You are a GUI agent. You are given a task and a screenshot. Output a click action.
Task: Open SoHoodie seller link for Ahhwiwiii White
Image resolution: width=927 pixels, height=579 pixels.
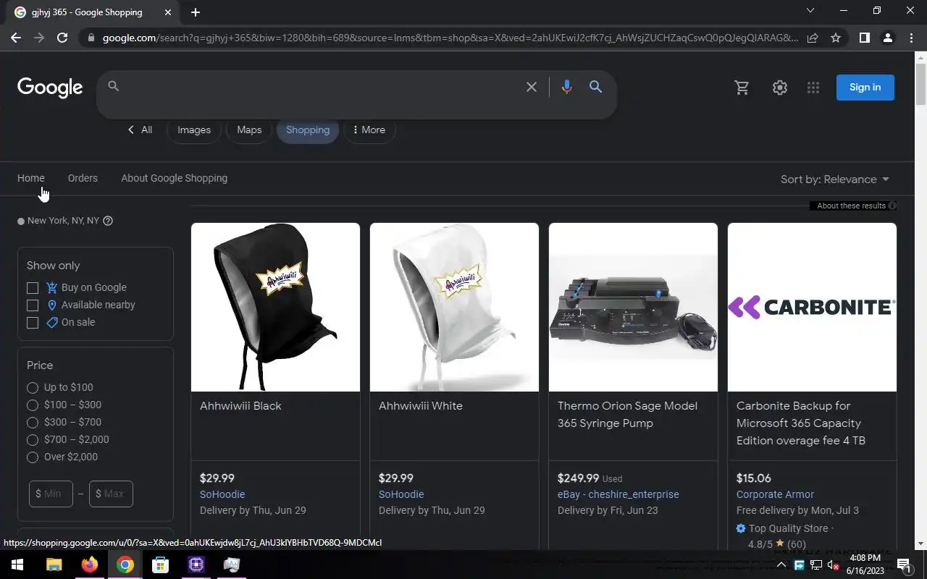pyautogui.click(x=401, y=494)
